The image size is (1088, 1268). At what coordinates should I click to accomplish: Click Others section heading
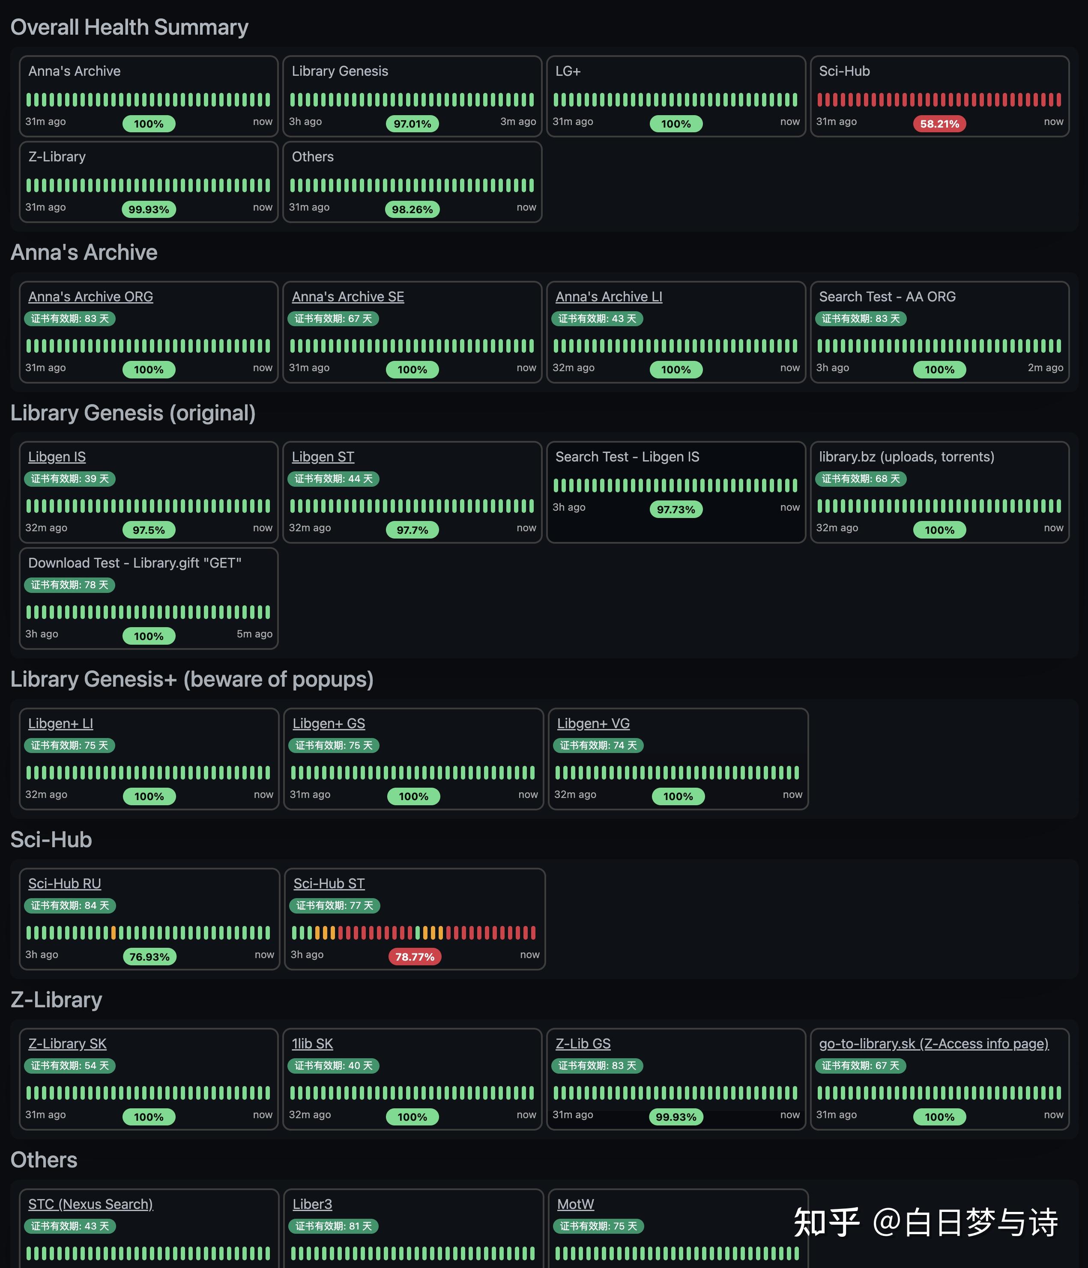(43, 1160)
